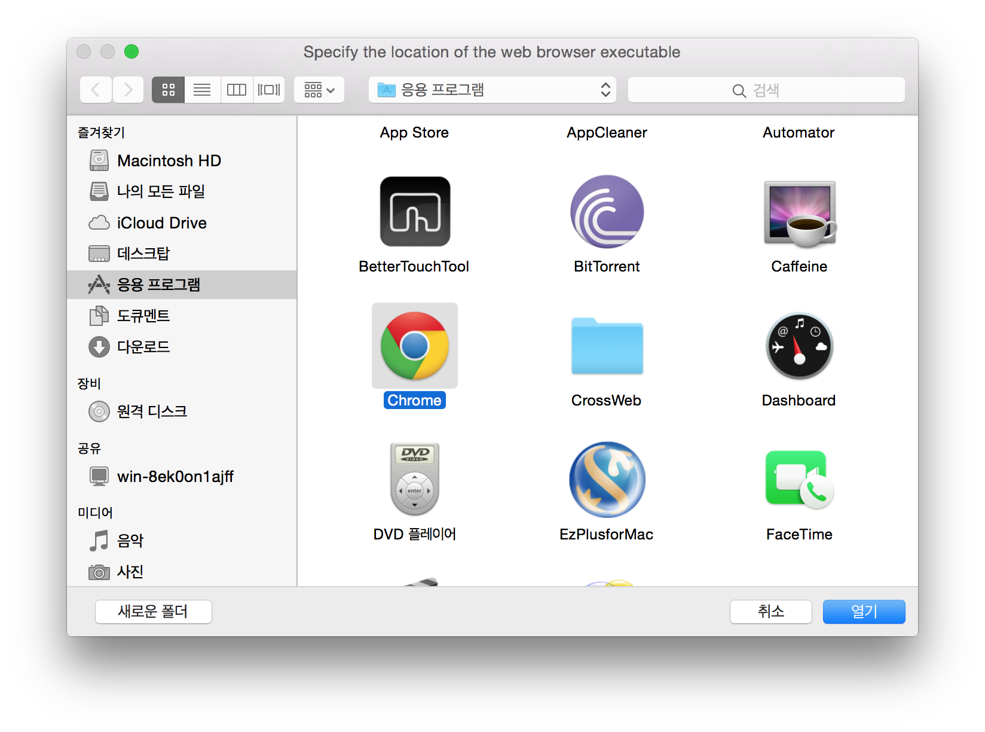The image size is (985, 732).
Task: Open 사진 media in sidebar
Action: coord(182,572)
